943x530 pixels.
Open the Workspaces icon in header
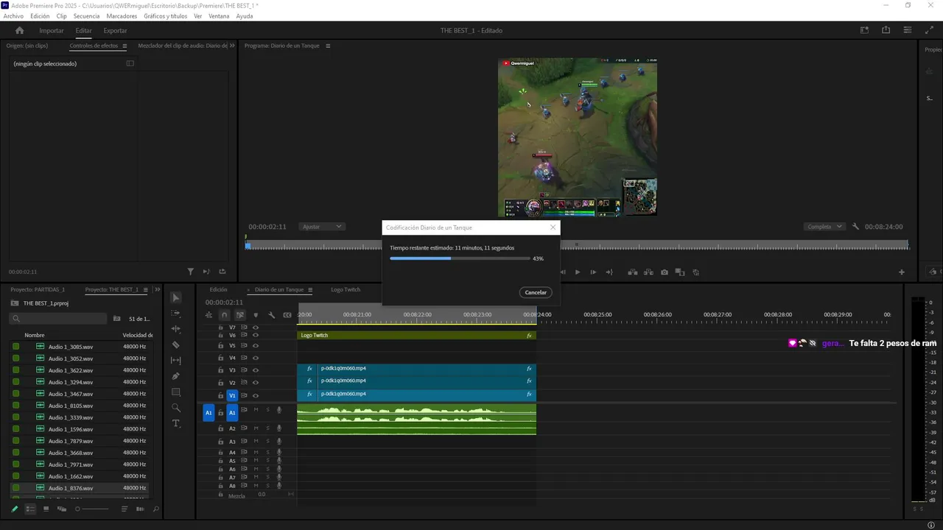point(864,30)
